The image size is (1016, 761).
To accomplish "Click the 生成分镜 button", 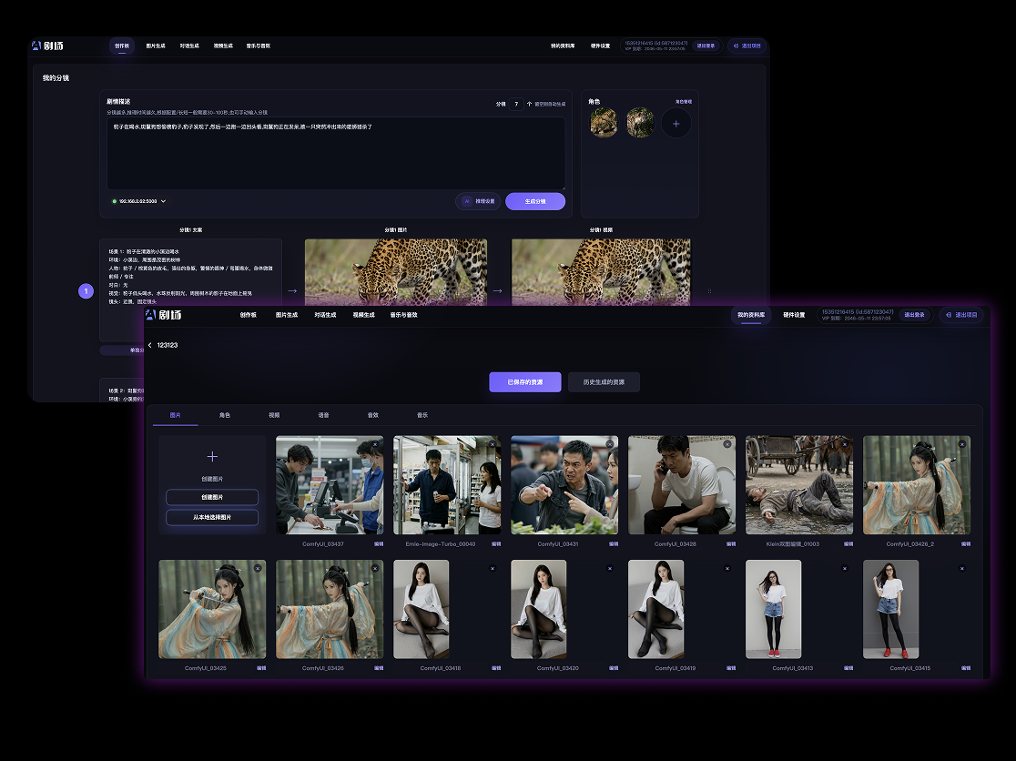I will click(x=535, y=201).
